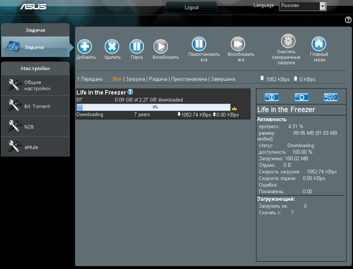Screen dimensions: 353x269
Task: Click the Скачать с value 7
Action: click(292, 213)
